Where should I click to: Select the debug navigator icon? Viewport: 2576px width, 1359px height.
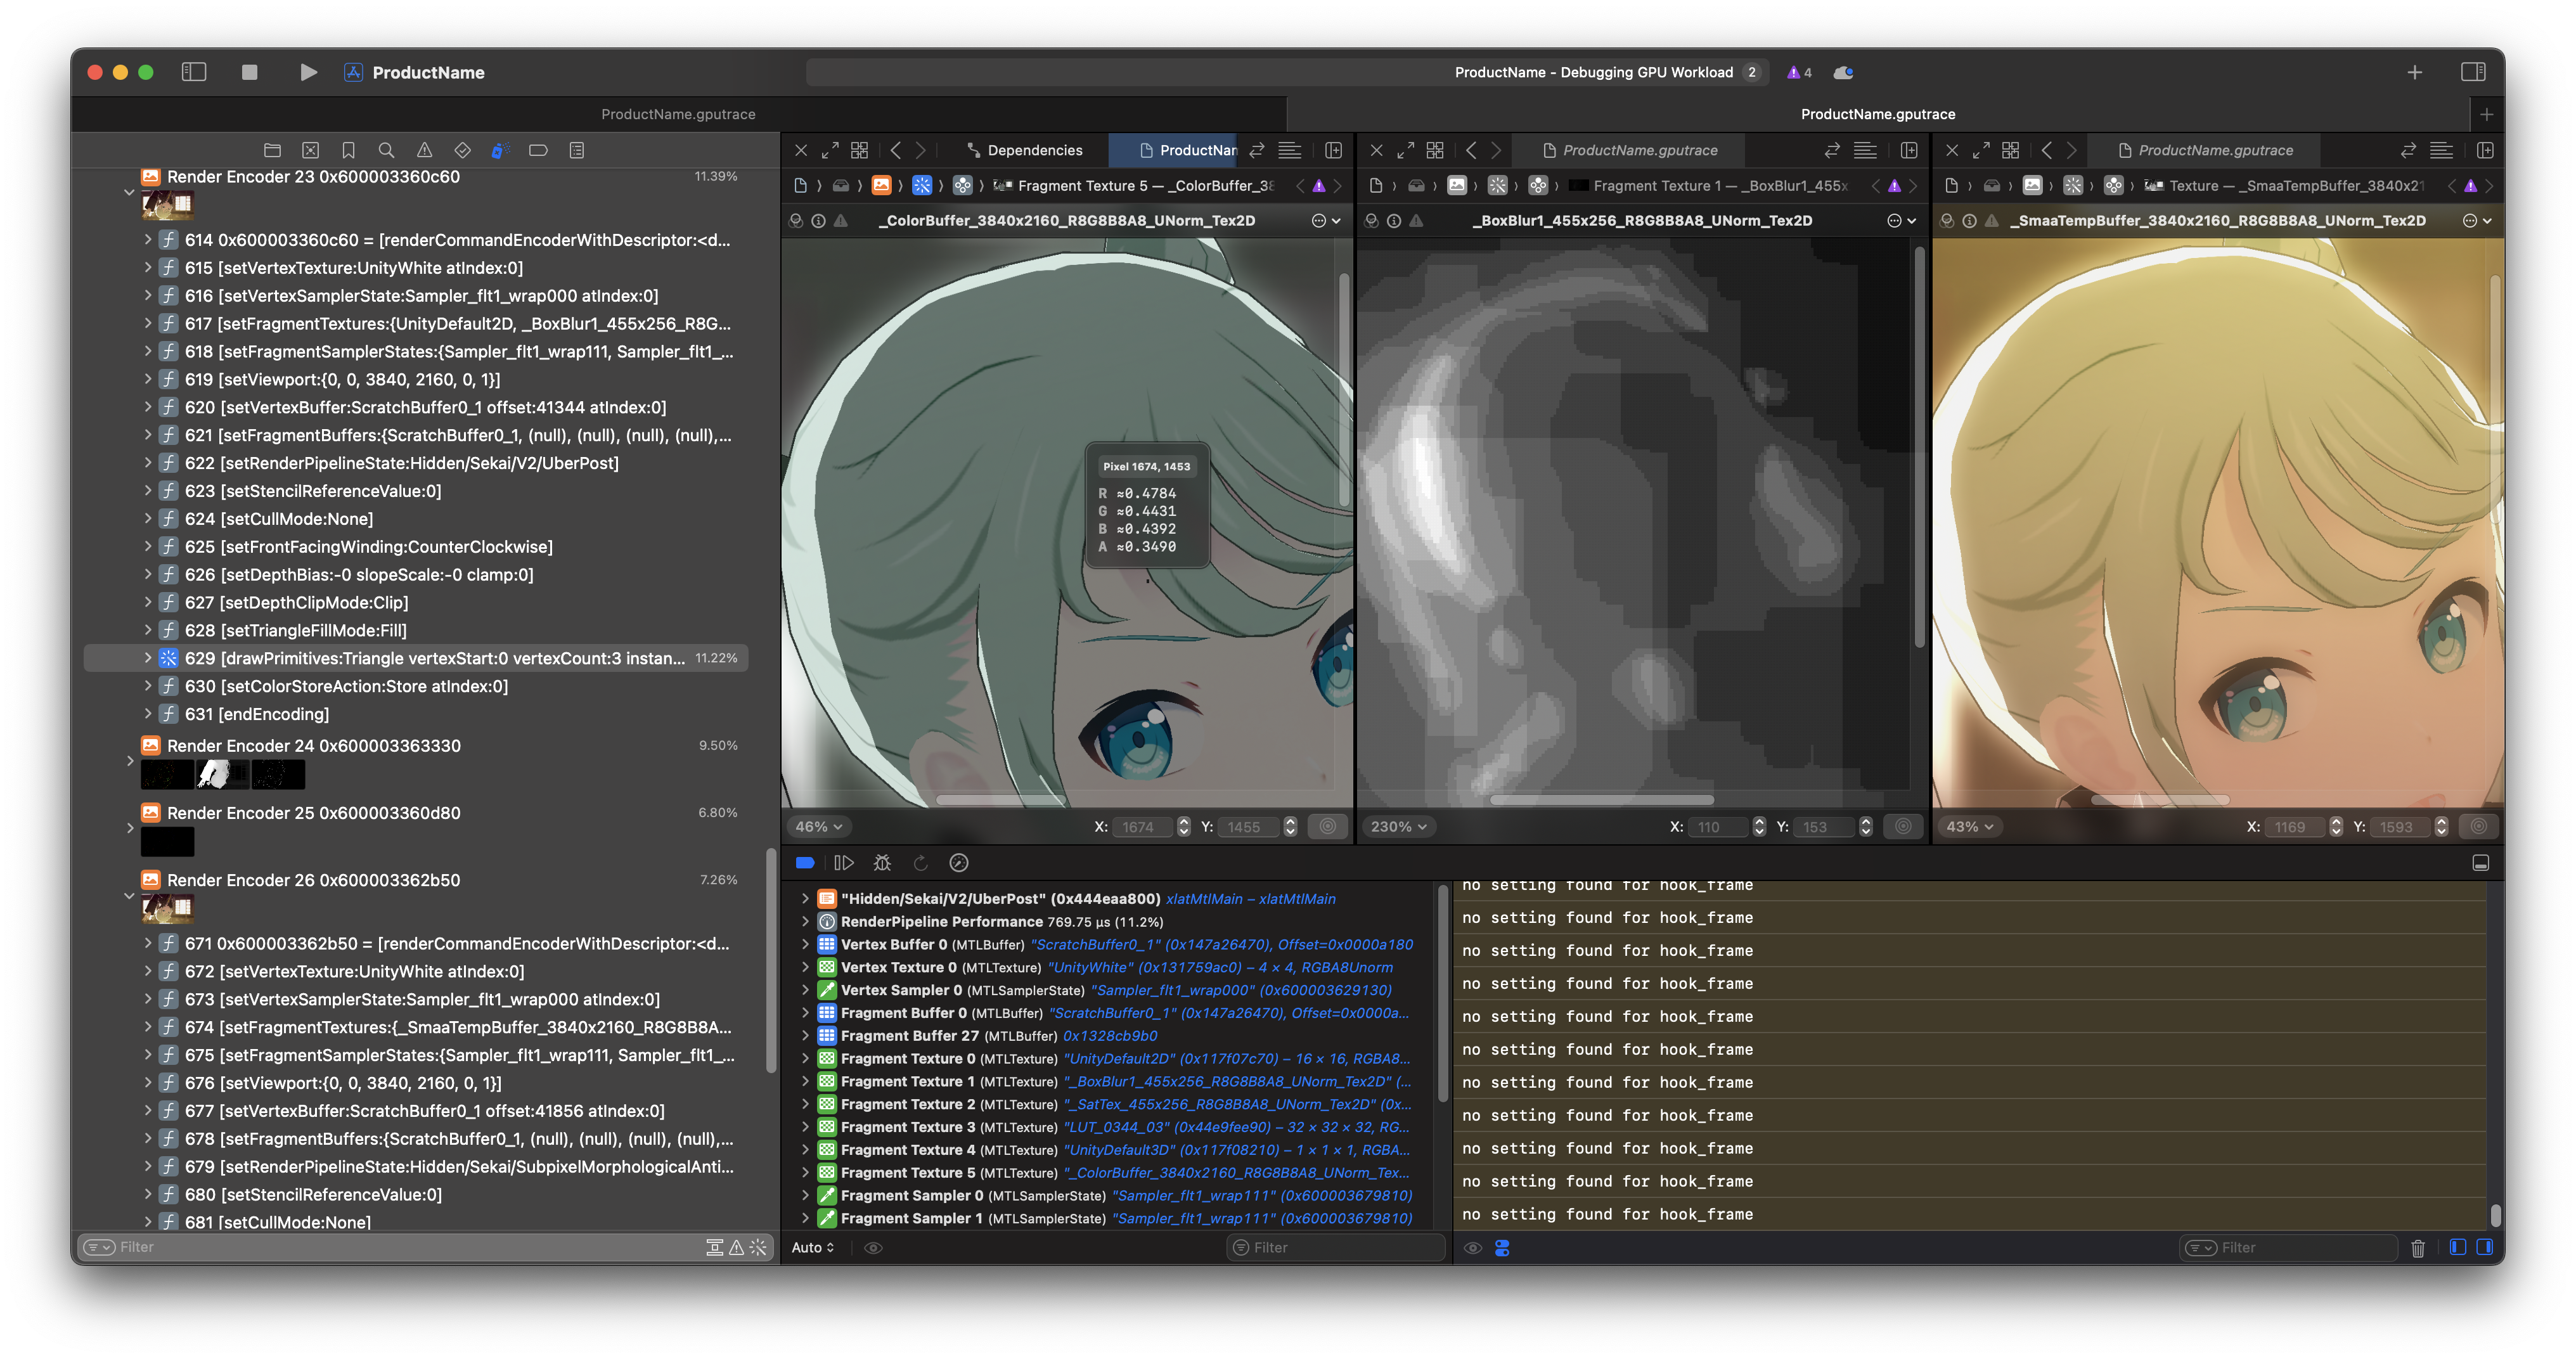500,150
